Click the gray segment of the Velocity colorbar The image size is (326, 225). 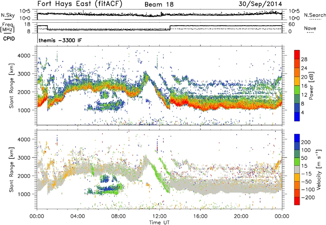(297, 170)
